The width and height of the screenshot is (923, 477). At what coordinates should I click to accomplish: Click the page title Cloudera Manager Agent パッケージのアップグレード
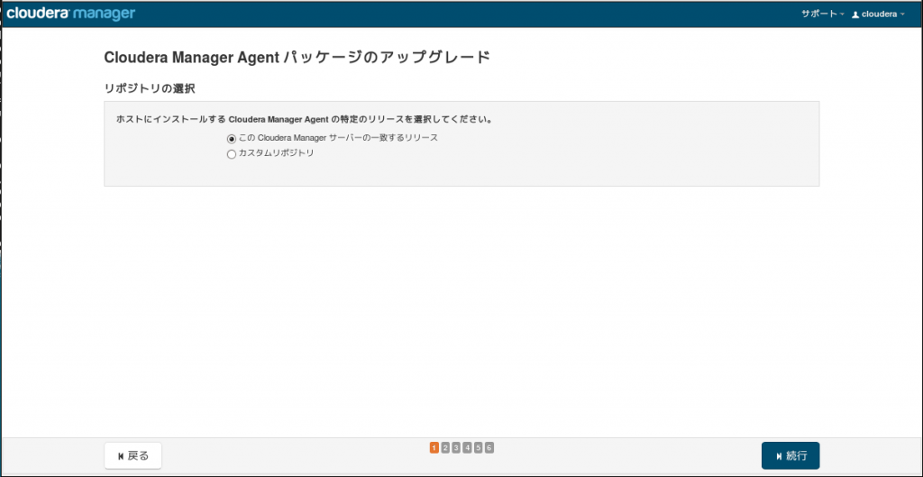coord(297,58)
